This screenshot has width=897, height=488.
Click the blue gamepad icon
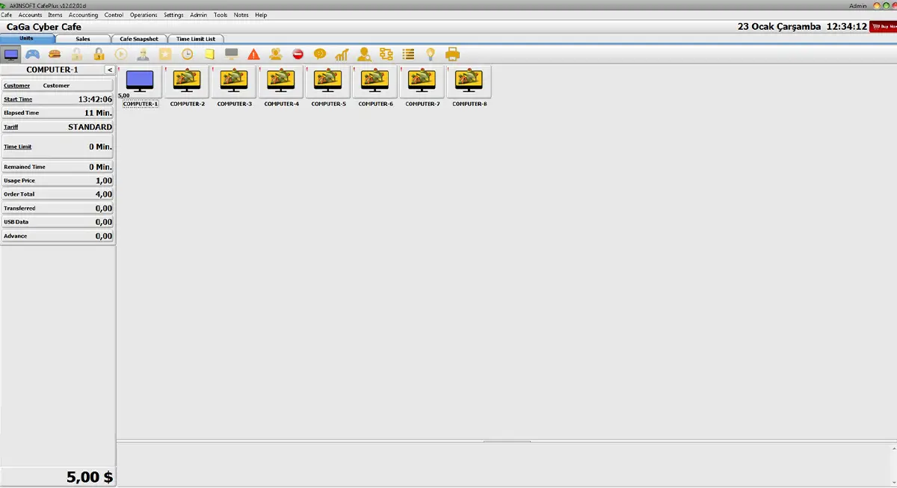click(x=33, y=54)
